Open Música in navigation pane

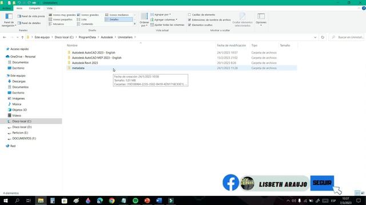[17, 104]
